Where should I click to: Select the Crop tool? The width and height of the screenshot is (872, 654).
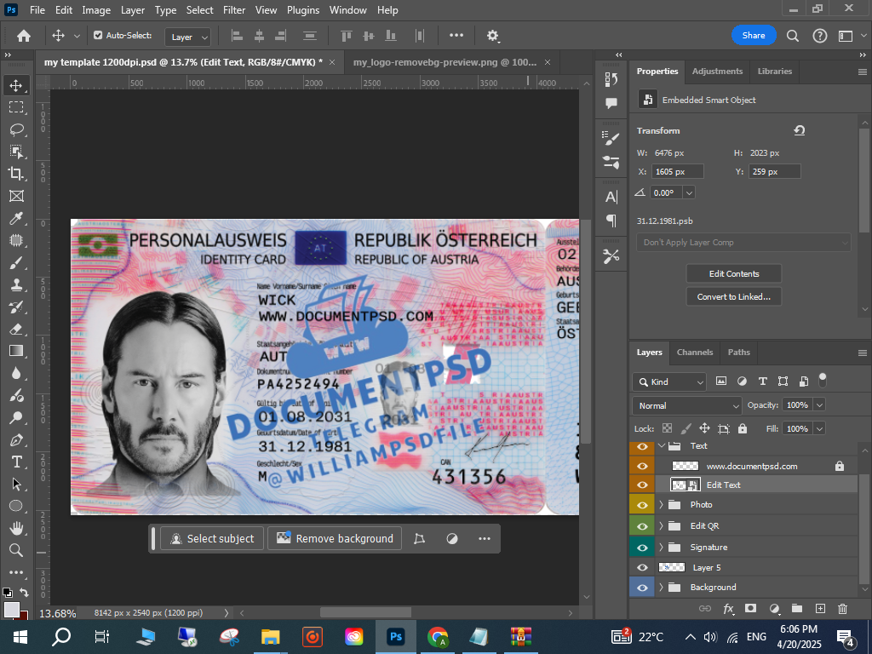pos(16,174)
